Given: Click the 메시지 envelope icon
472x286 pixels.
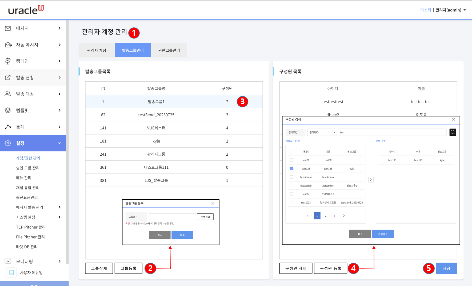Looking at the screenshot, I should pos(8,28).
